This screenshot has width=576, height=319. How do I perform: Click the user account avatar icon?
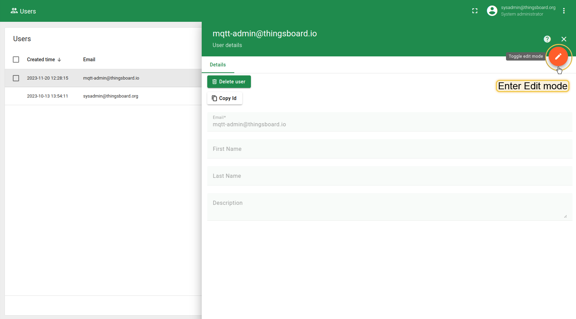[x=492, y=11]
